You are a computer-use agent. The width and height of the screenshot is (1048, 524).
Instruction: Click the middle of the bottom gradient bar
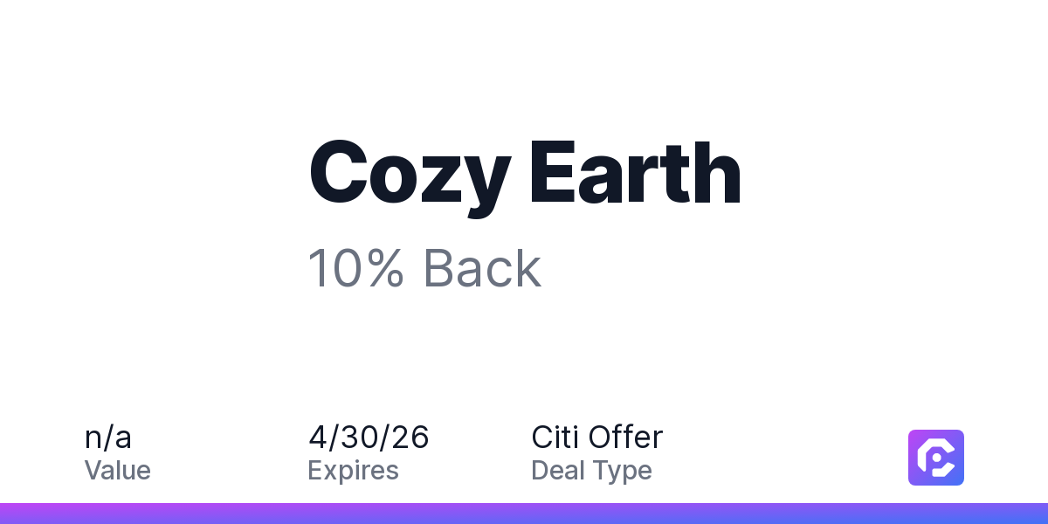(x=524, y=514)
